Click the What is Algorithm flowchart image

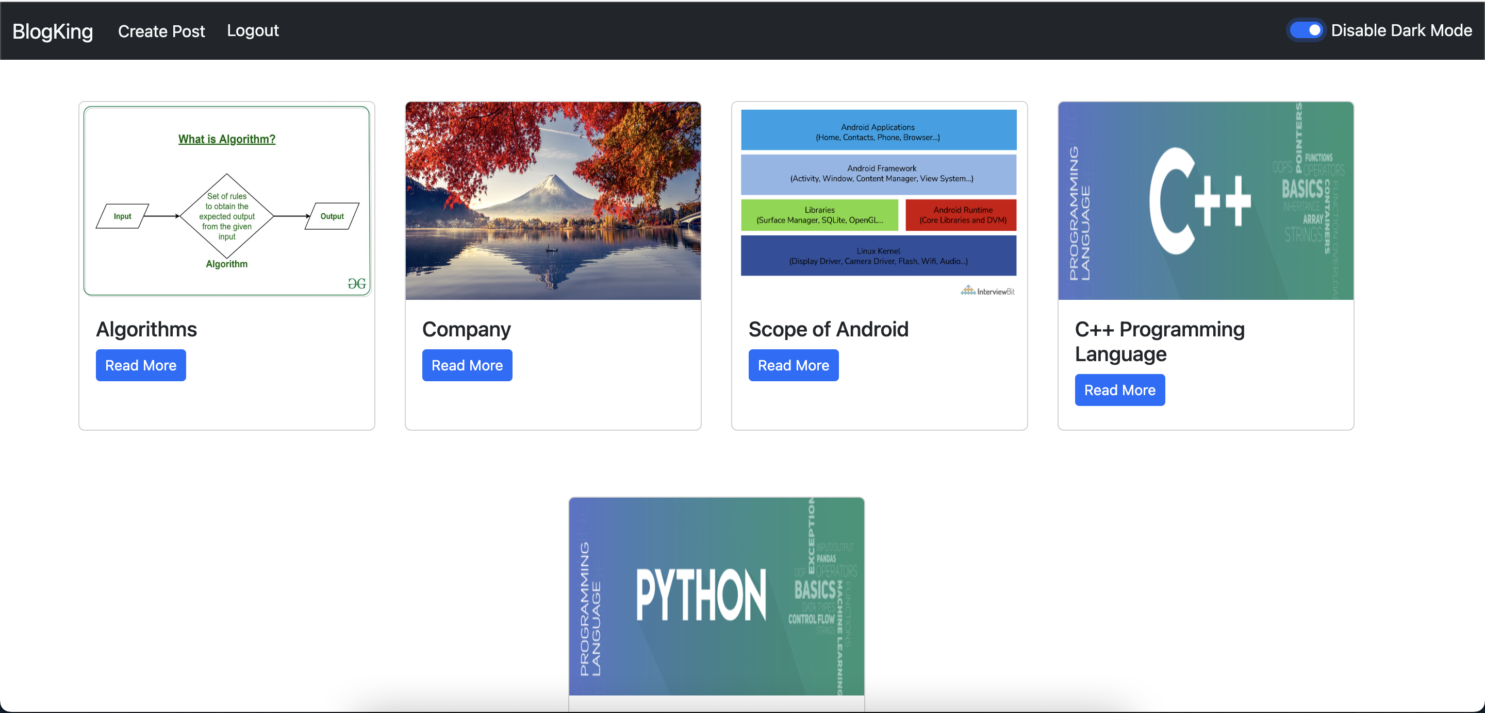(226, 200)
